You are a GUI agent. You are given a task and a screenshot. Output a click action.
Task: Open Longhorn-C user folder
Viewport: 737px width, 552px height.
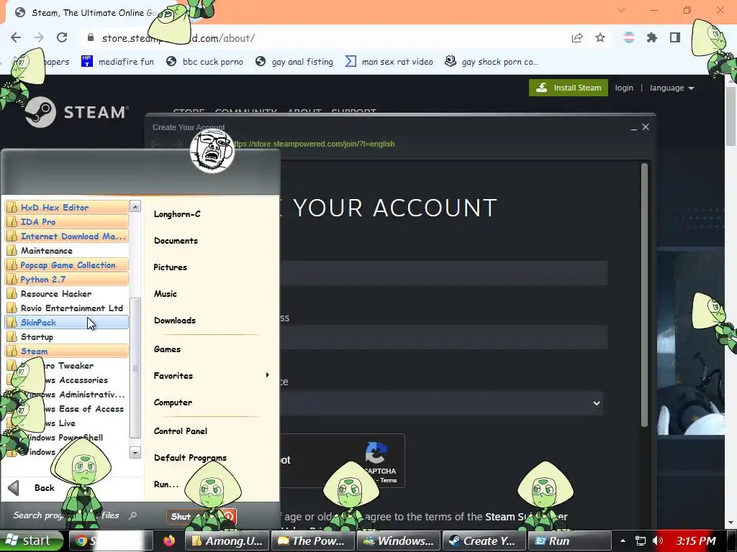pyautogui.click(x=177, y=214)
